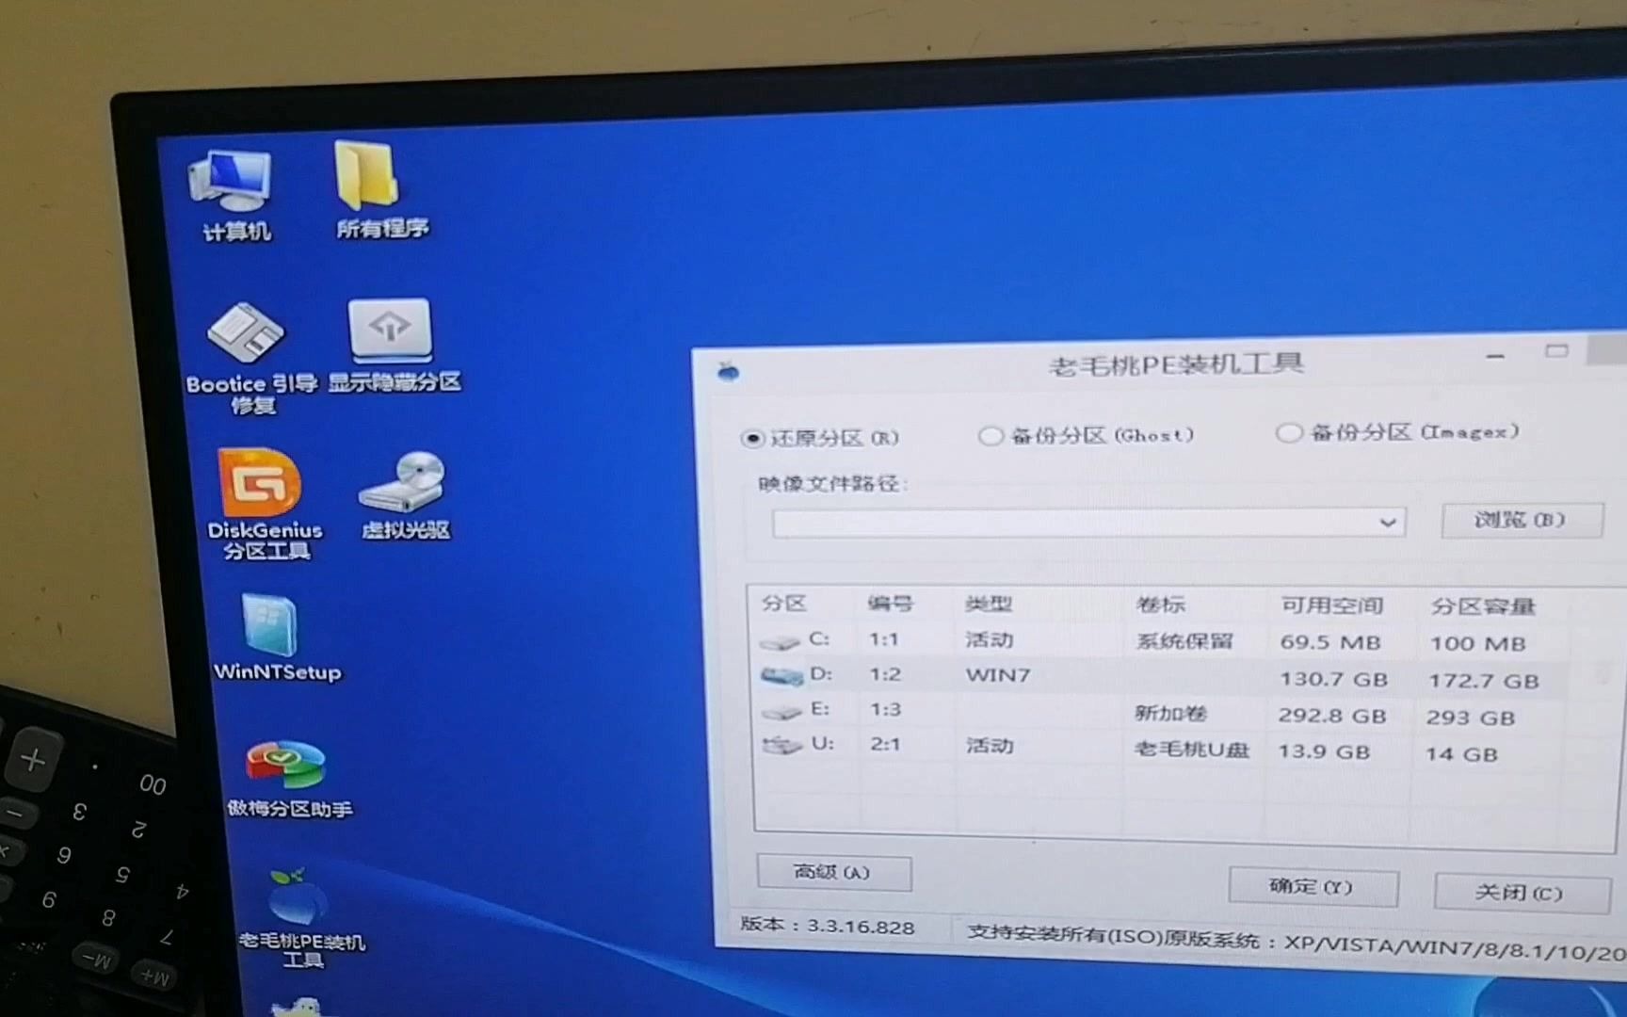This screenshot has width=1627, height=1017.
Task: Open the 所有程序 folder icon
Action: click(x=379, y=189)
